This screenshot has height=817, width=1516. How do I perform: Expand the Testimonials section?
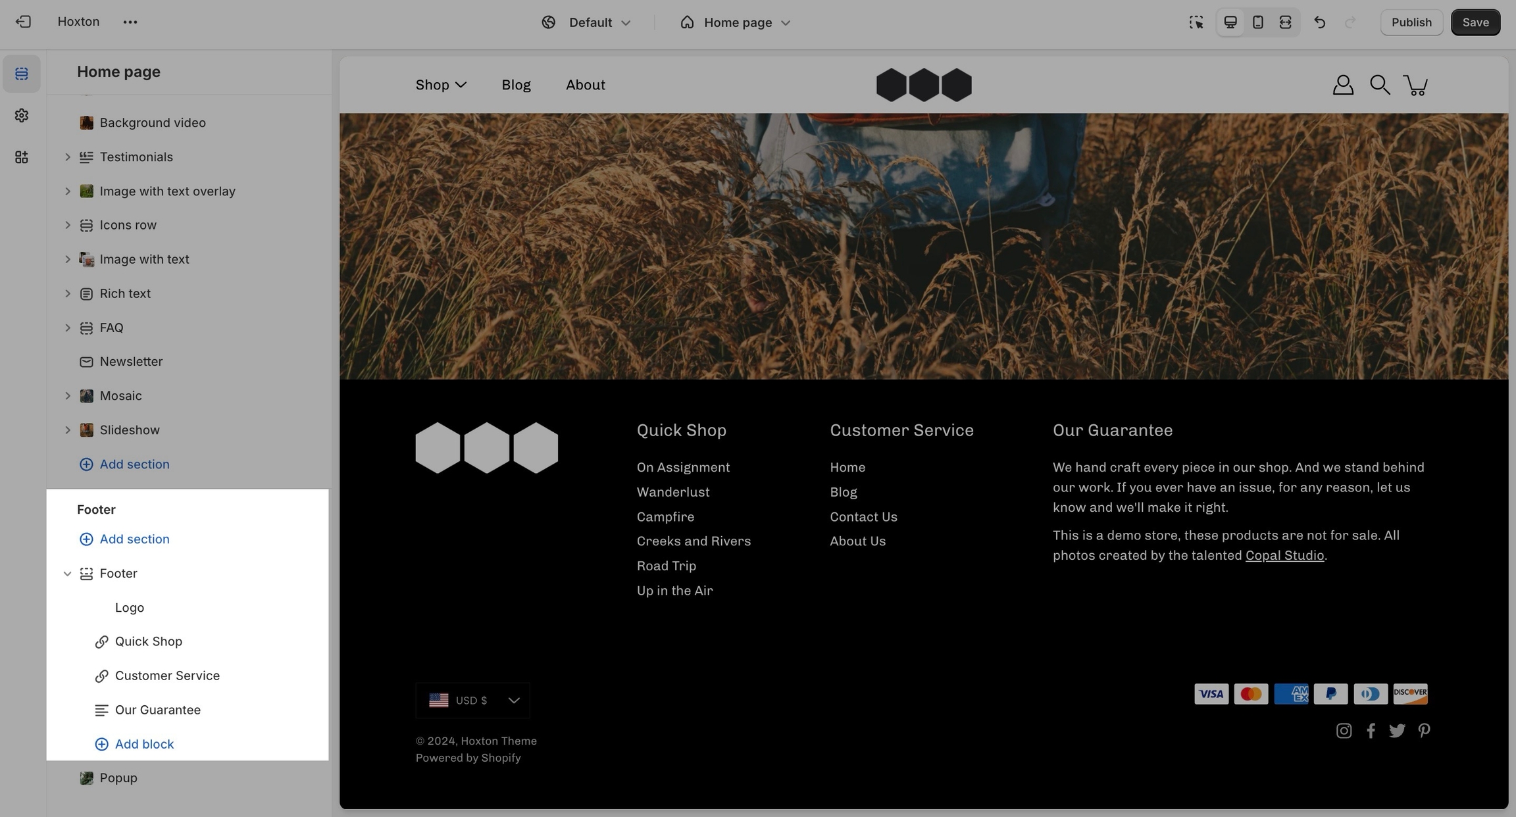67,157
